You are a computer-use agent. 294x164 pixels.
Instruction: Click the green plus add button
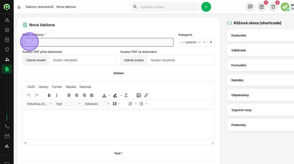(206, 7)
